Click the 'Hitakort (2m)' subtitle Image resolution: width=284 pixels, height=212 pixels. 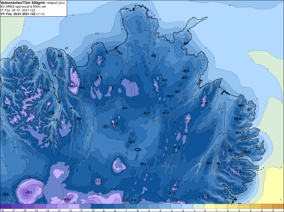point(56,3)
